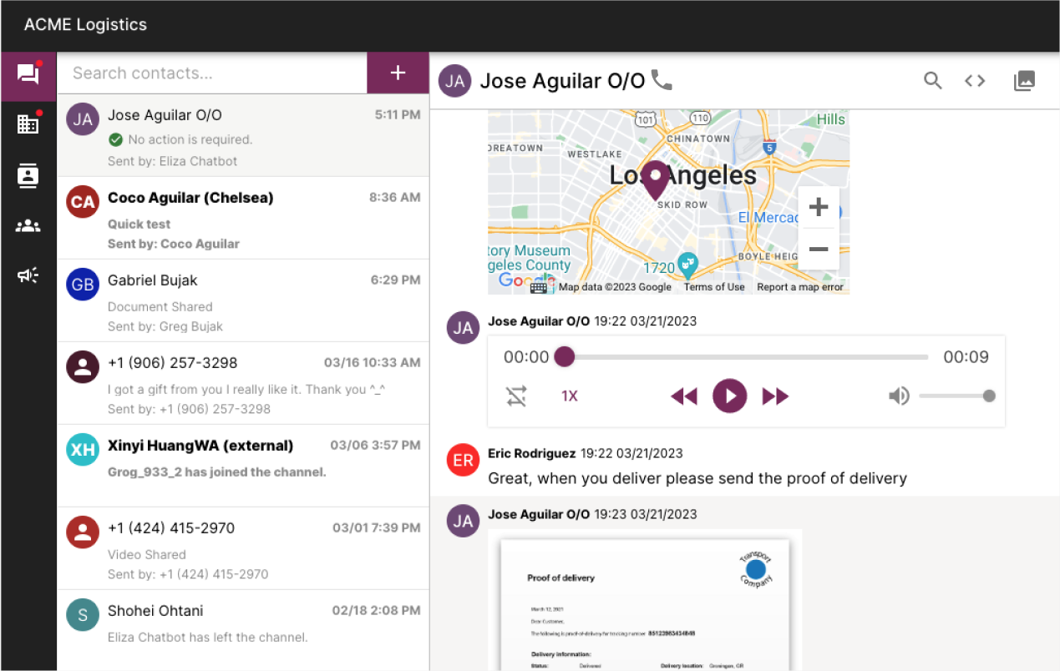Select Jose Aguilar O/O conversation
This screenshot has width=1060, height=671.
[x=243, y=135]
